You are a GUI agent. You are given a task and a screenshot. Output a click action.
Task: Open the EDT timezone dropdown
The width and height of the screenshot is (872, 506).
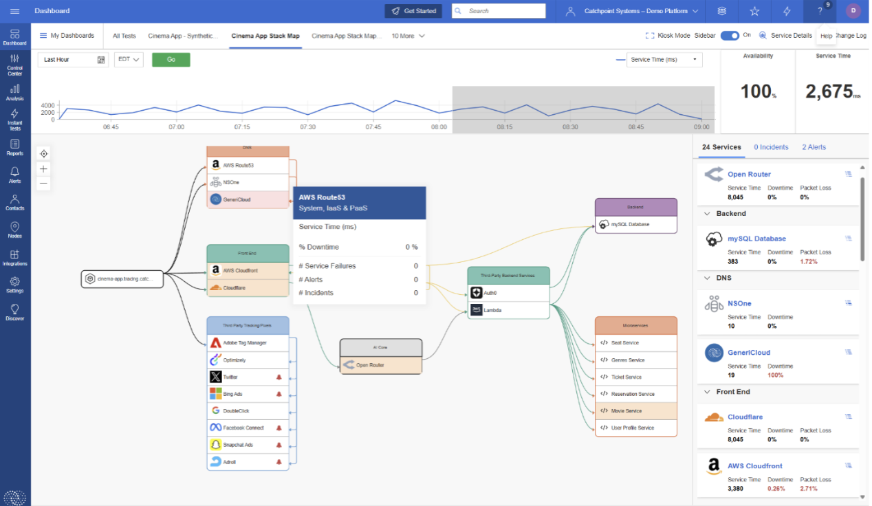[129, 60]
